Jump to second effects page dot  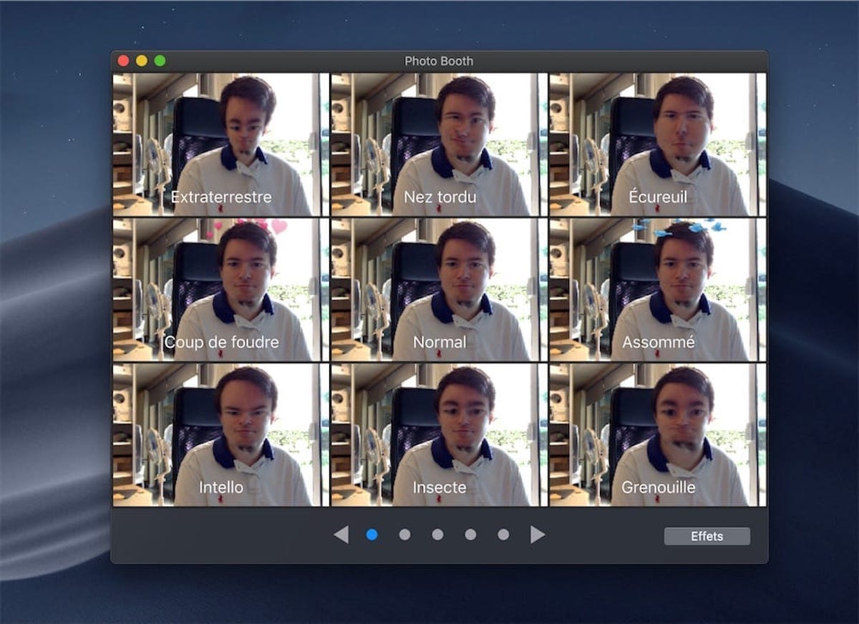tap(404, 535)
